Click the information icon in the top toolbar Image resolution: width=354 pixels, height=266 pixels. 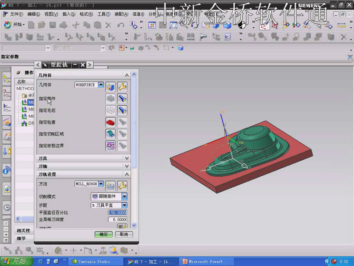click(x=133, y=25)
